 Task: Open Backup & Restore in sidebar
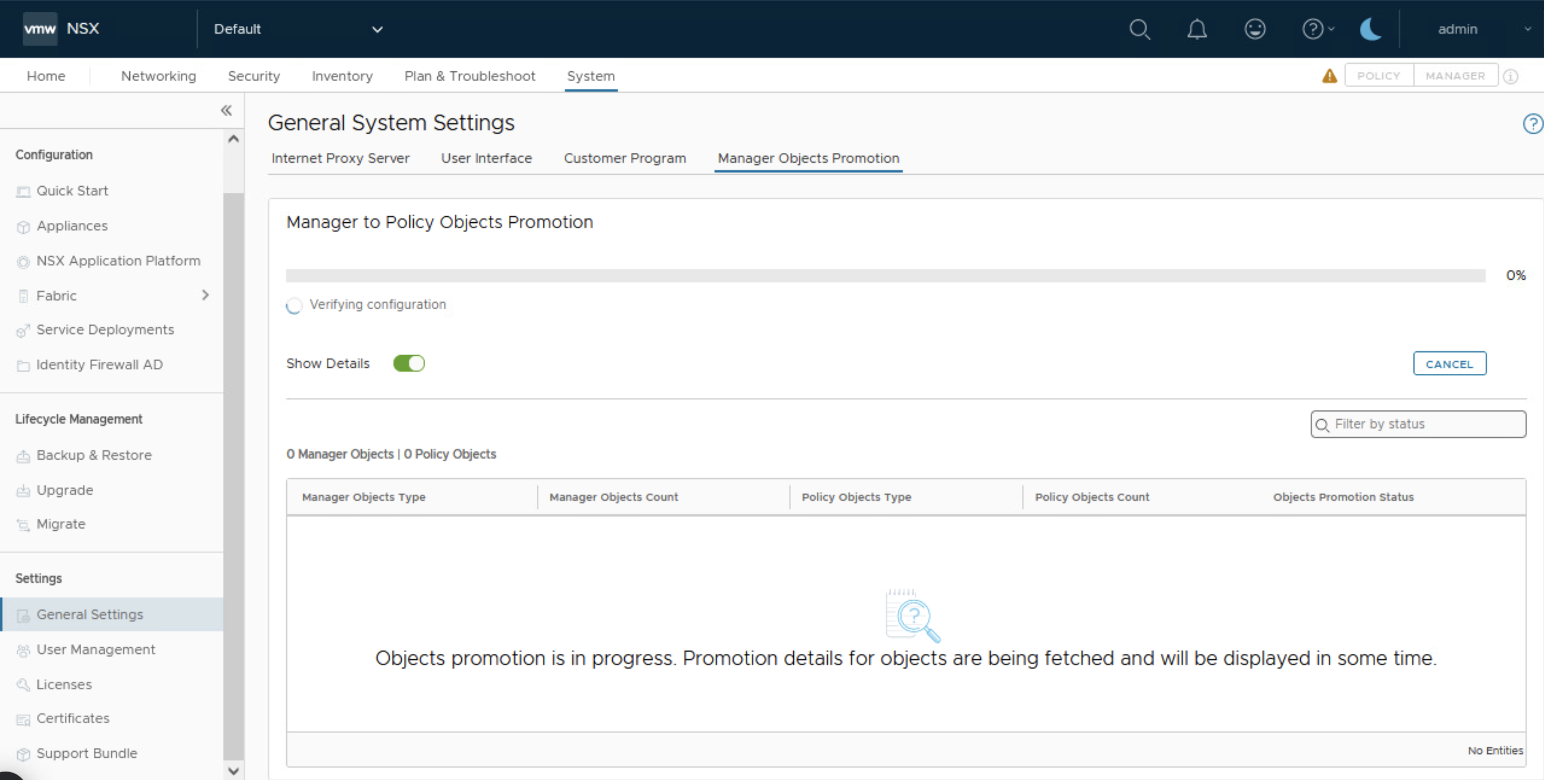tap(93, 455)
